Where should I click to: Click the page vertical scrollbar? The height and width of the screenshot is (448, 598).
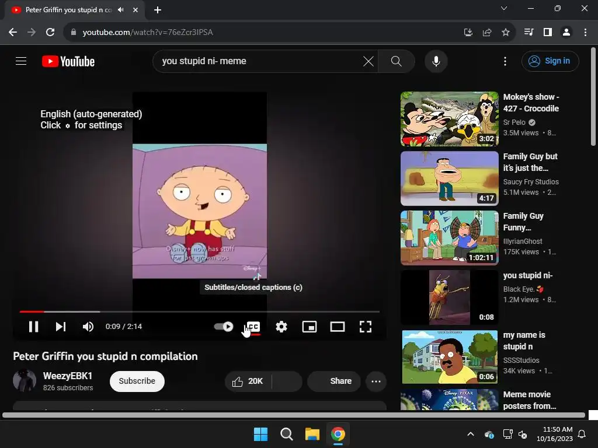coord(593,96)
